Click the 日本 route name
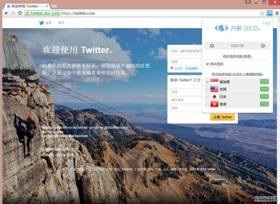The height and width of the screenshot is (204, 280). coord(223,97)
